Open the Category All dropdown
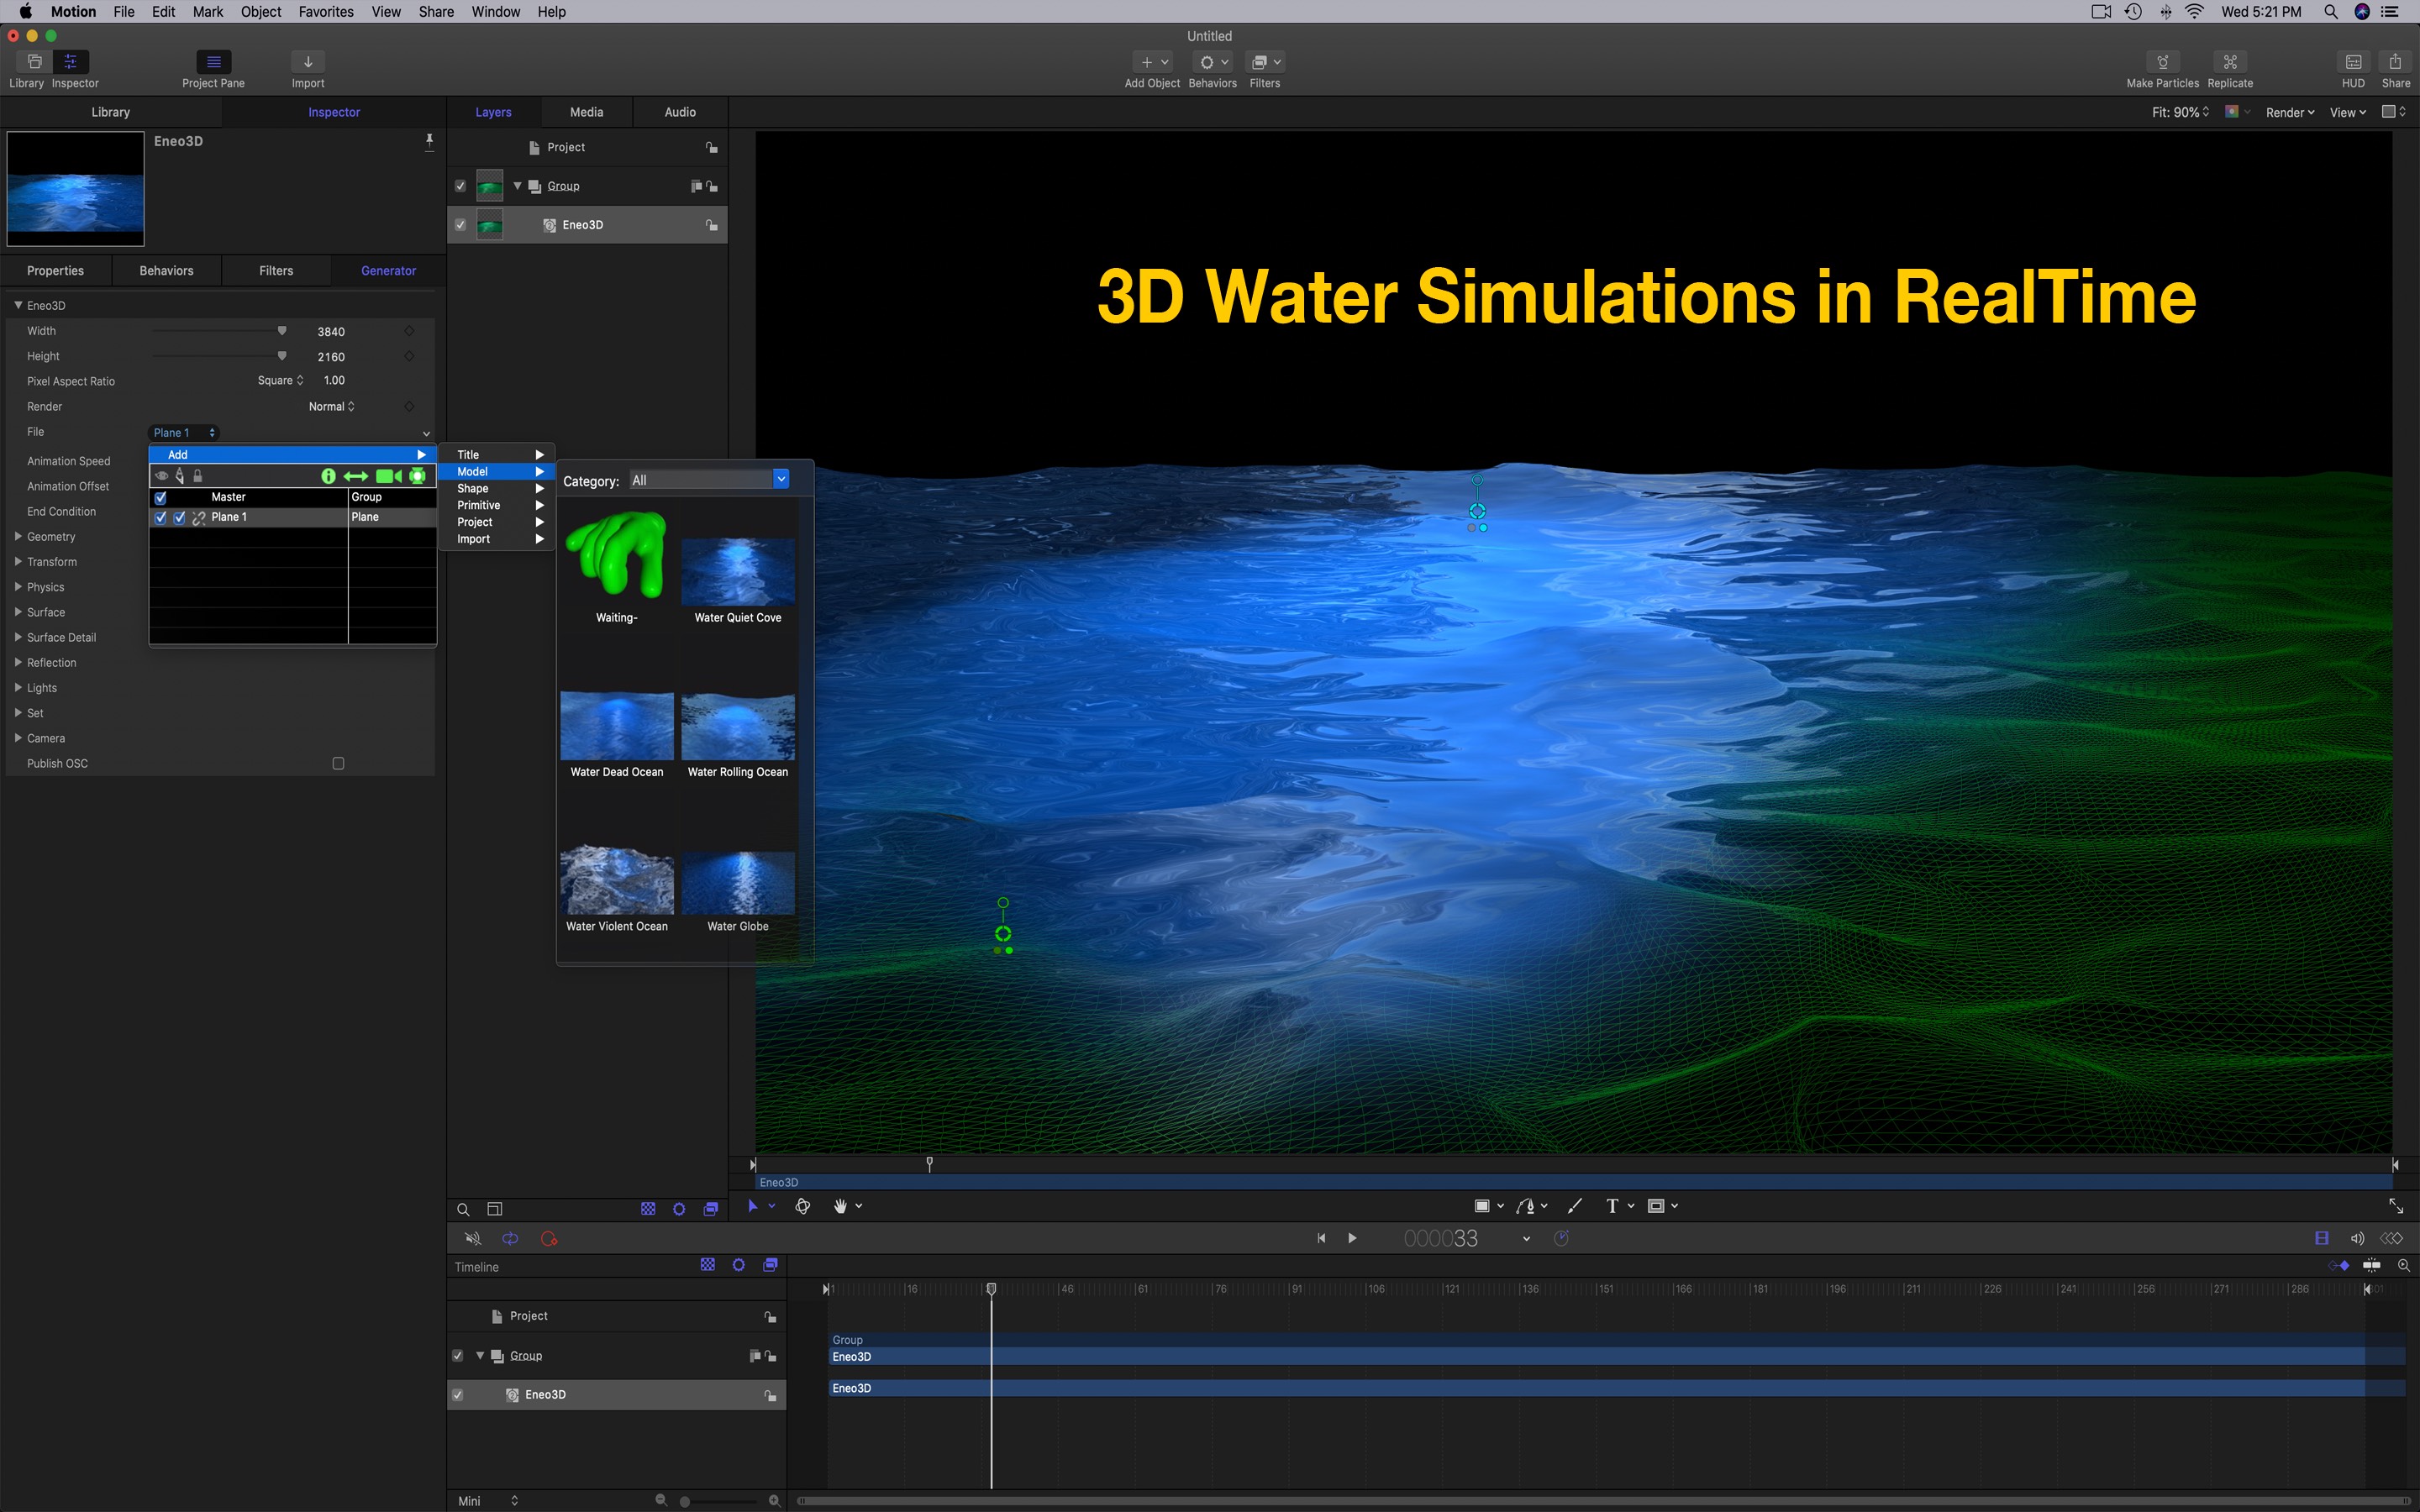This screenshot has height=1512, width=2420. point(709,480)
